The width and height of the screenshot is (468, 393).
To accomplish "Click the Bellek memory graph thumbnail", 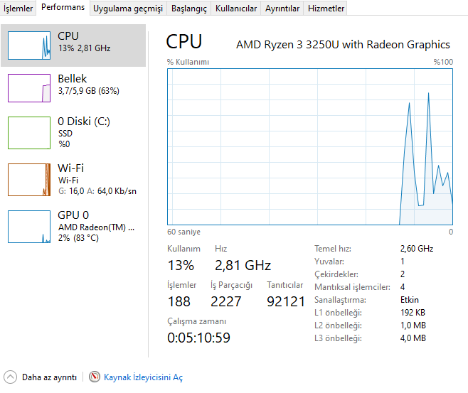I will 29,88.
